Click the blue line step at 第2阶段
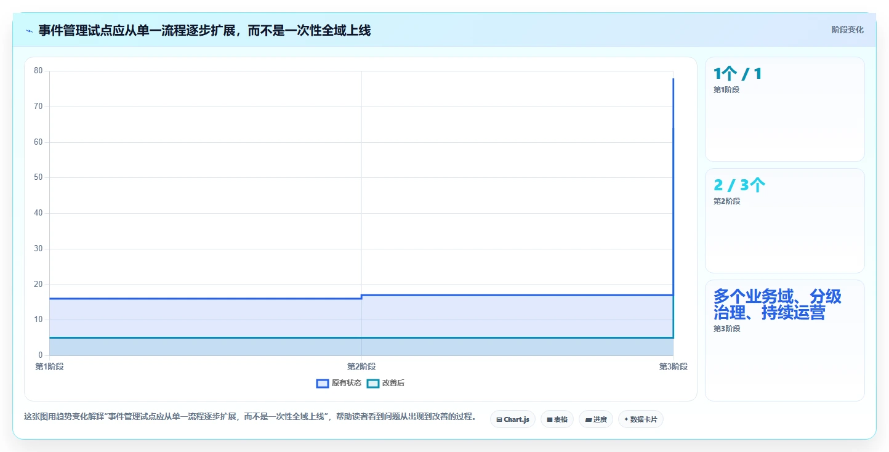The width and height of the screenshot is (889, 452). coord(361,297)
